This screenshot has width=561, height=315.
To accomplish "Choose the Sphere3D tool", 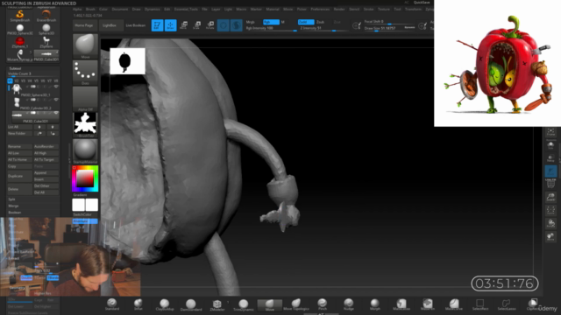I will (46, 29).
